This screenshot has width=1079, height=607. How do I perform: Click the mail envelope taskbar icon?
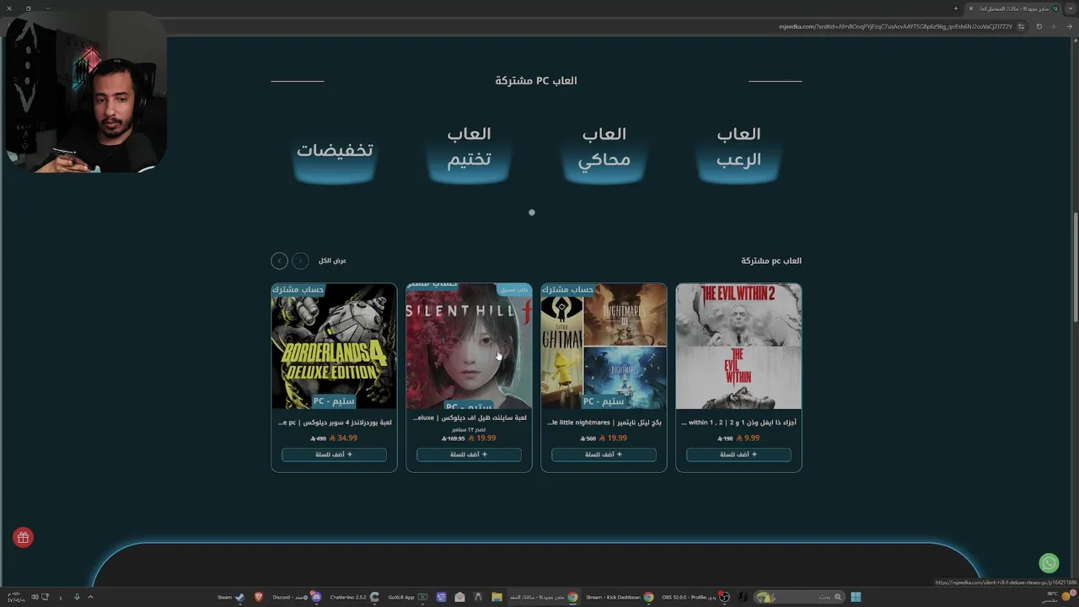[x=459, y=597]
